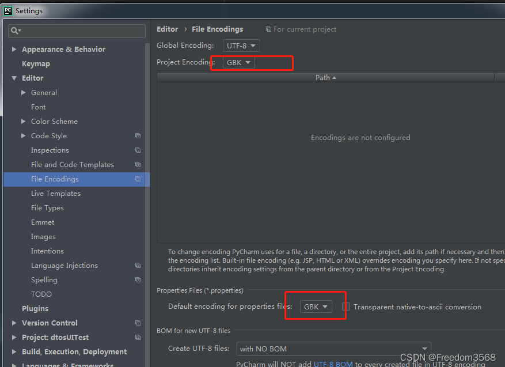Click the small icon next to Inspections
505x367 pixels.
(x=138, y=150)
